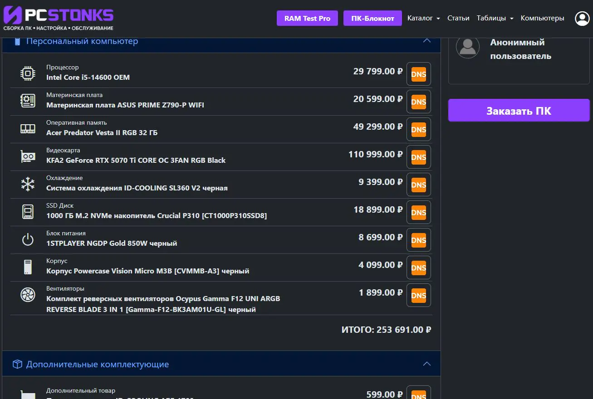Click DNS icon for ID-COOLING SL360 cooler
The width and height of the screenshot is (593, 399).
coord(419,185)
